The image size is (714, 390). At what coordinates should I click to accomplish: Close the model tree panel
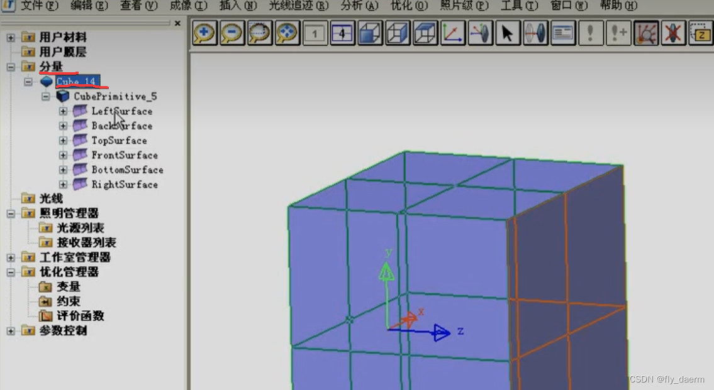click(177, 23)
